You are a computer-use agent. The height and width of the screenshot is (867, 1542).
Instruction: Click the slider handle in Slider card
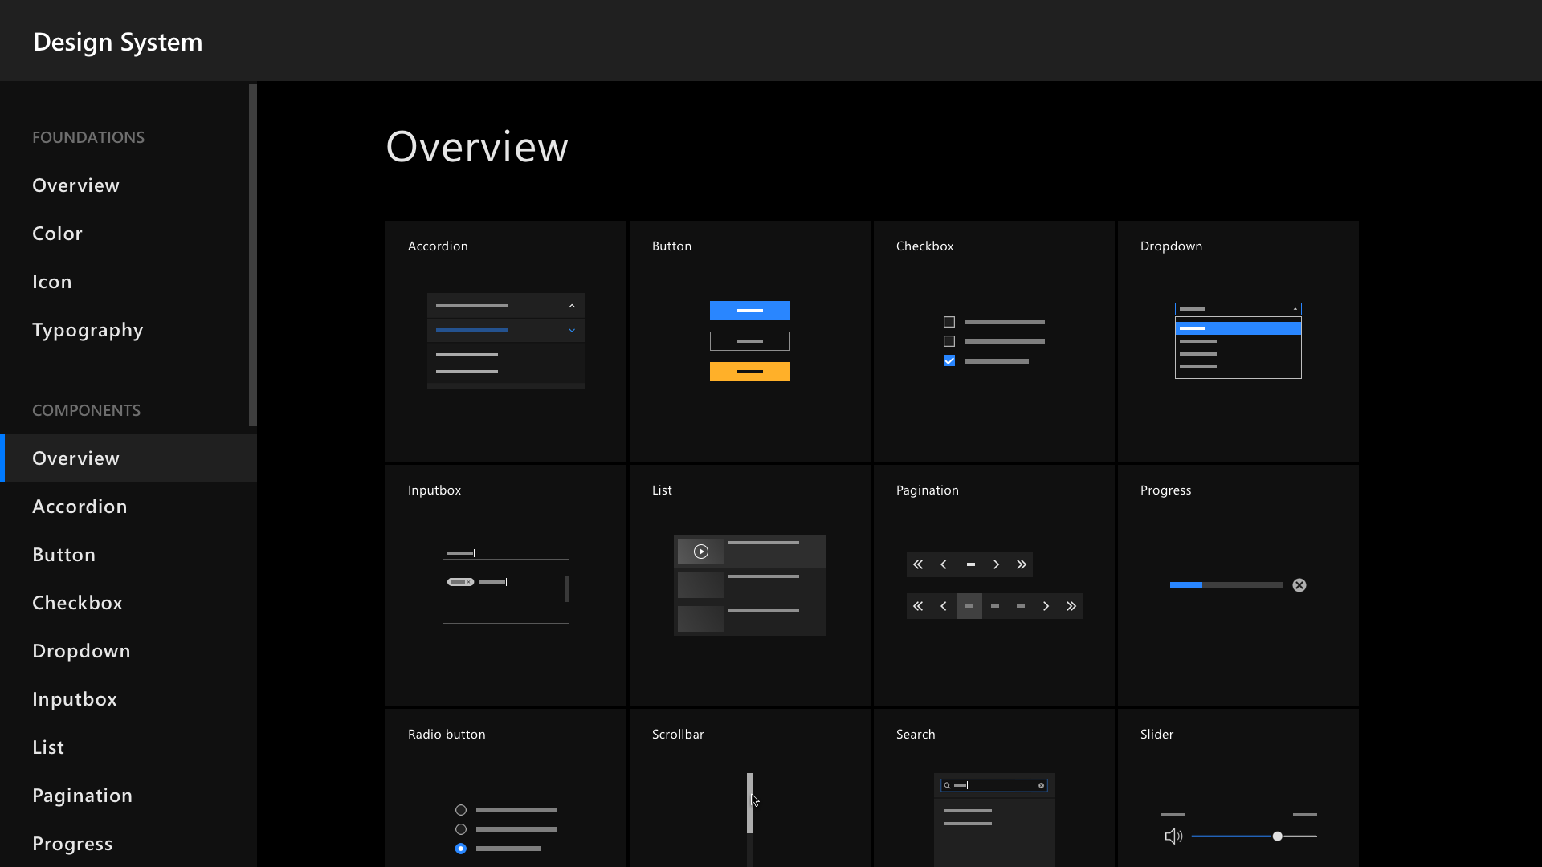coord(1277,836)
